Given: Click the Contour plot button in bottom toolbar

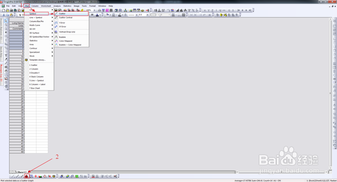Looking at the screenshot, I should pyautogui.click(x=77, y=176).
